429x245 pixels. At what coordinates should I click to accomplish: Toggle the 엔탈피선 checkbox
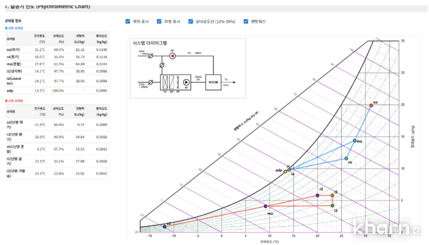coord(246,21)
